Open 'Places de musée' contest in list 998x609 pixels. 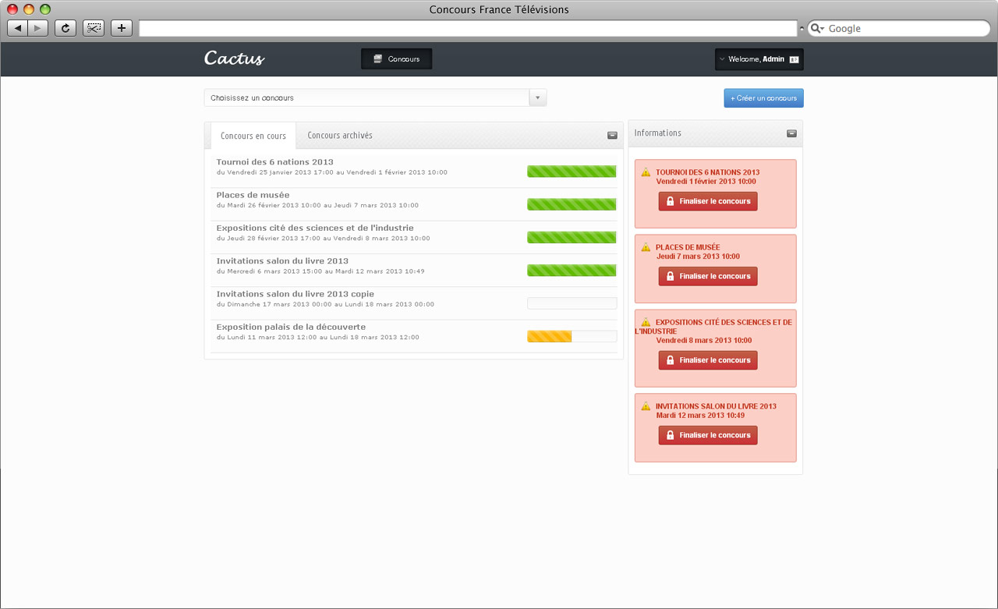click(x=253, y=195)
